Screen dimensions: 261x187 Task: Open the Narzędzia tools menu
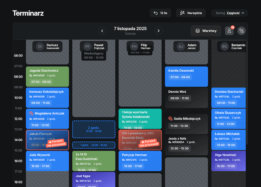[191, 13]
